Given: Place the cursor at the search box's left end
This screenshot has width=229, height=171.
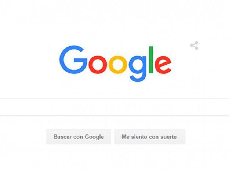Looking at the screenshot, I should point(3,107).
